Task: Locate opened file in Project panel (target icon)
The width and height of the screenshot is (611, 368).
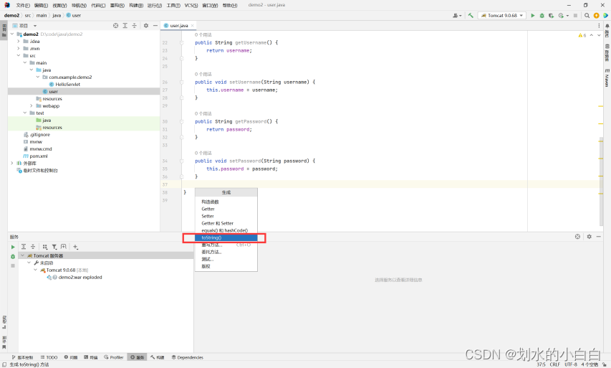Action: (116, 25)
